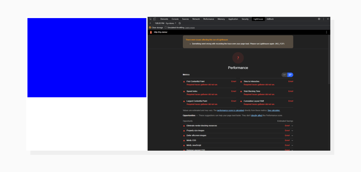Uncheck the Clear storage checkbox
361x172 pixels.
point(150,27)
